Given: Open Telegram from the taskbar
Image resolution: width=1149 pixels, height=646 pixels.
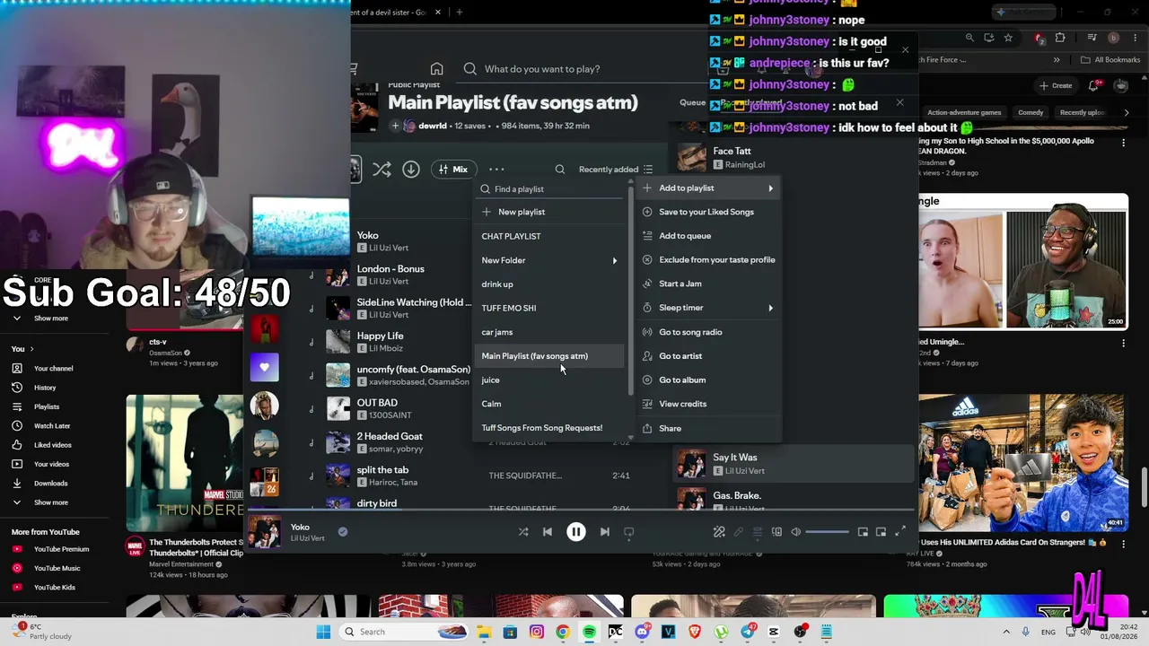Looking at the screenshot, I should 748,632.
